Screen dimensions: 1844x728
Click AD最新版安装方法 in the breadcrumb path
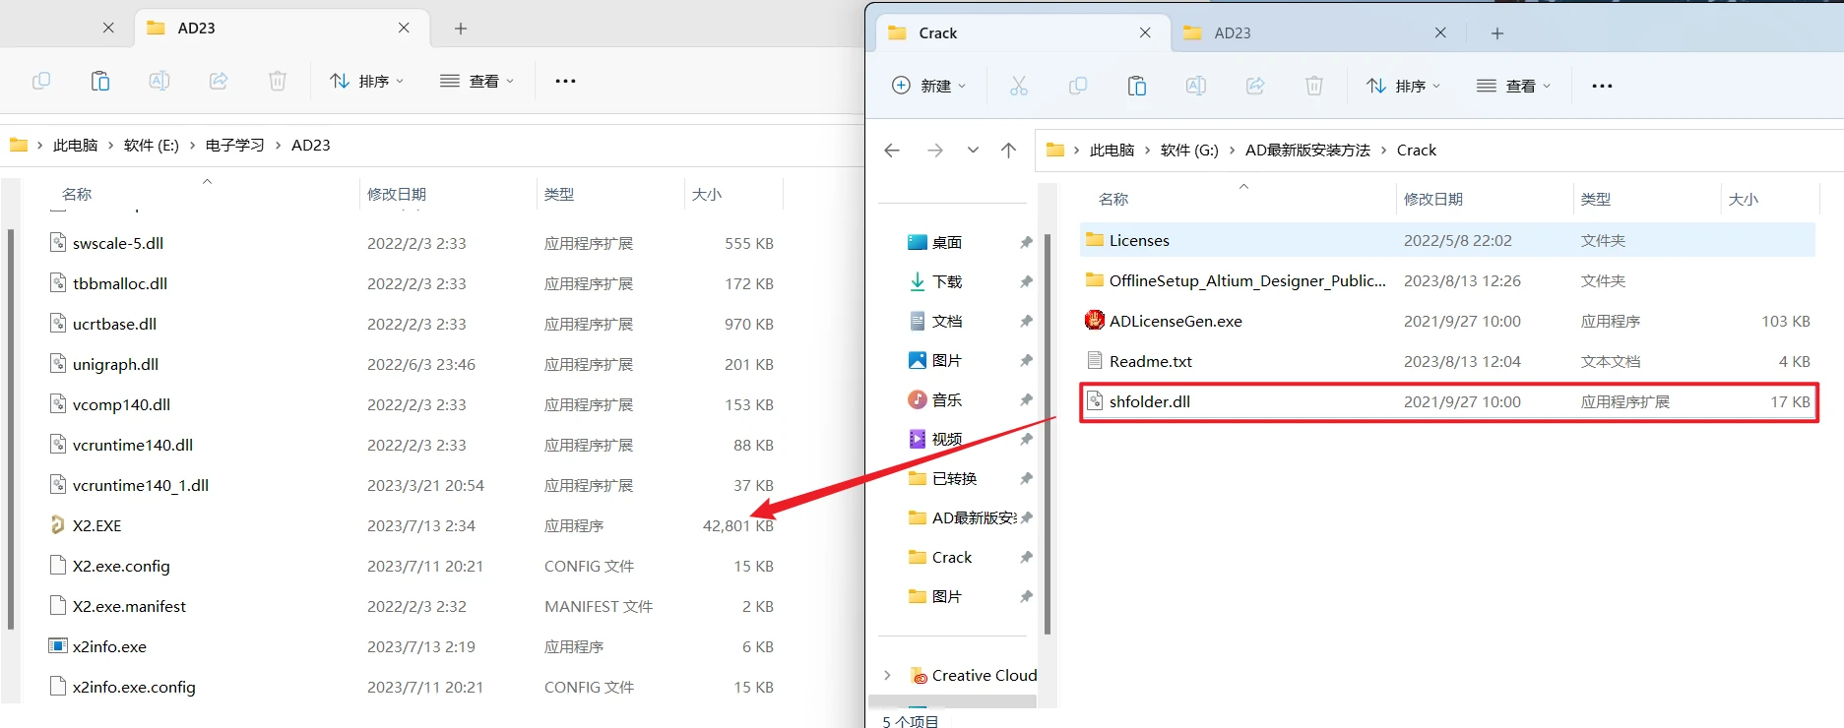[x=1306, y=151]
